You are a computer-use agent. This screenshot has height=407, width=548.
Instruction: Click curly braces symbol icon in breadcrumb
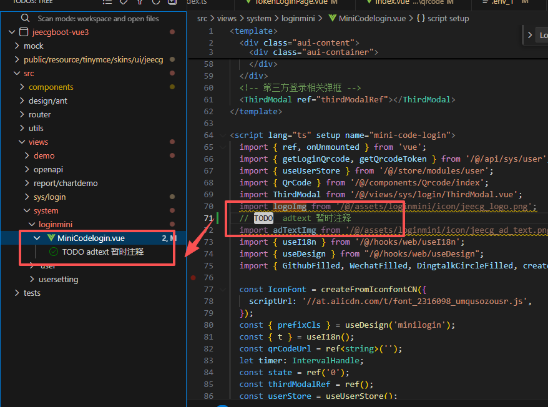click(421, 18)
